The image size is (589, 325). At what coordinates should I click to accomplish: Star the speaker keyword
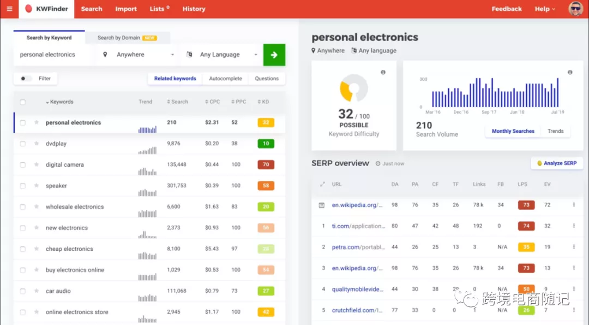tap(37, 186)
